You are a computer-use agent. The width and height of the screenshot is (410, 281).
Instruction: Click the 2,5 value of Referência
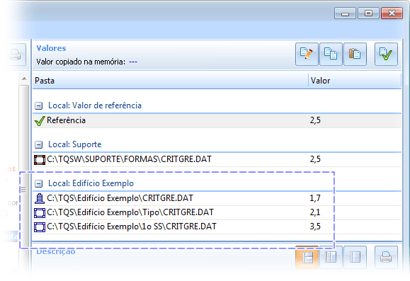tap(315, 120)
